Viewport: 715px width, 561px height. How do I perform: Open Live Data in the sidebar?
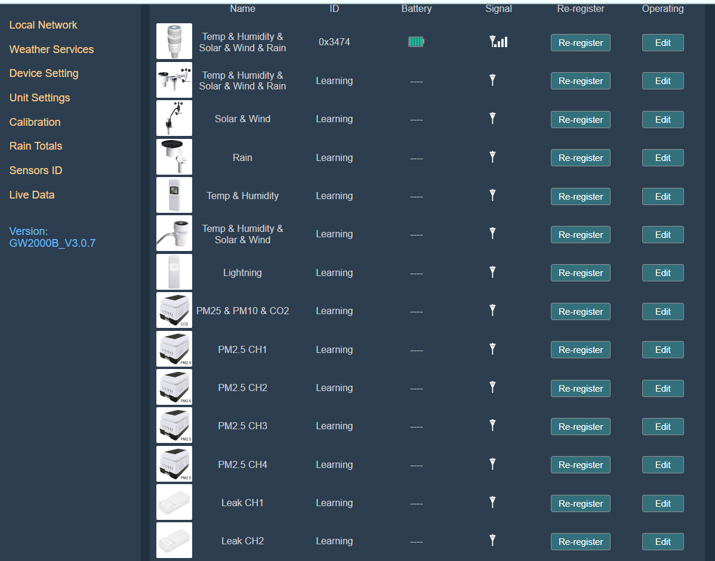pyautogui.click(x=32, y=195)
